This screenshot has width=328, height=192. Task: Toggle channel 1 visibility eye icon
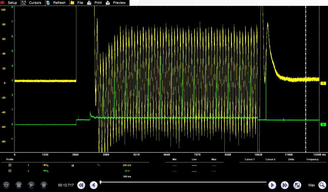click(10, 166)
